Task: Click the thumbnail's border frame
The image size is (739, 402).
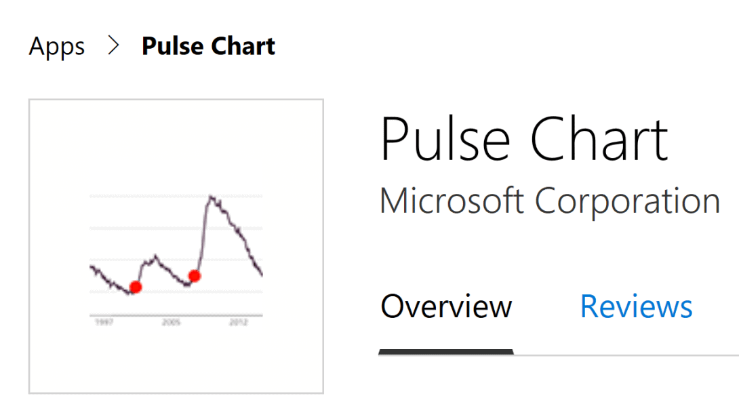Action: tap(176, 99)
